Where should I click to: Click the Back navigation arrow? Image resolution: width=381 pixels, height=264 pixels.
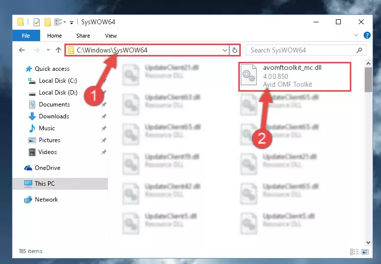point(22,50)
